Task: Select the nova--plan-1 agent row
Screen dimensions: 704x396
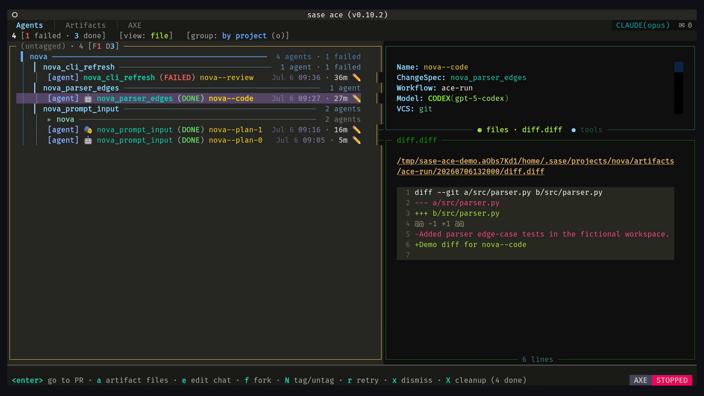Action: pos(188,130)
